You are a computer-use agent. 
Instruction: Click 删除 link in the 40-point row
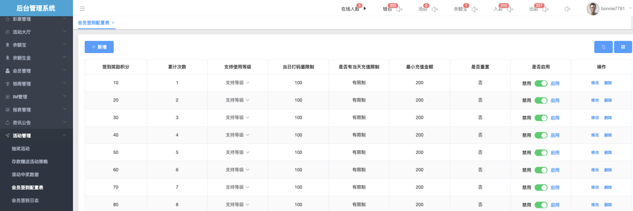[608, 135]
